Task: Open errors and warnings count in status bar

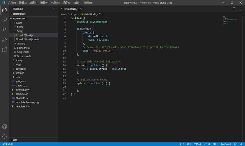Action: pyautogui.click(x=8, y=144)
